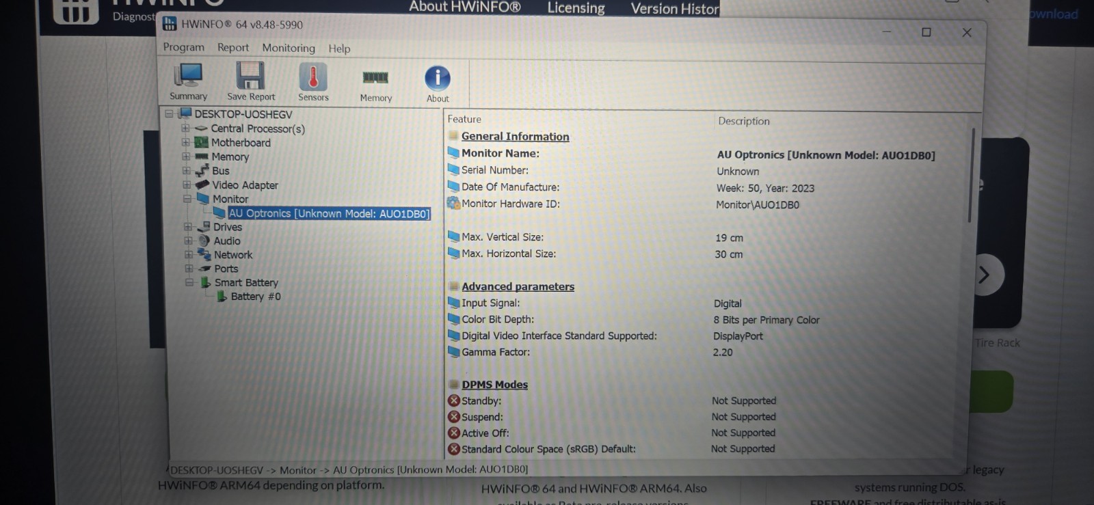Click the Feature column header
Image resolution: width=1094 pixels, height=505 pixels.
[x=464, y=119]
